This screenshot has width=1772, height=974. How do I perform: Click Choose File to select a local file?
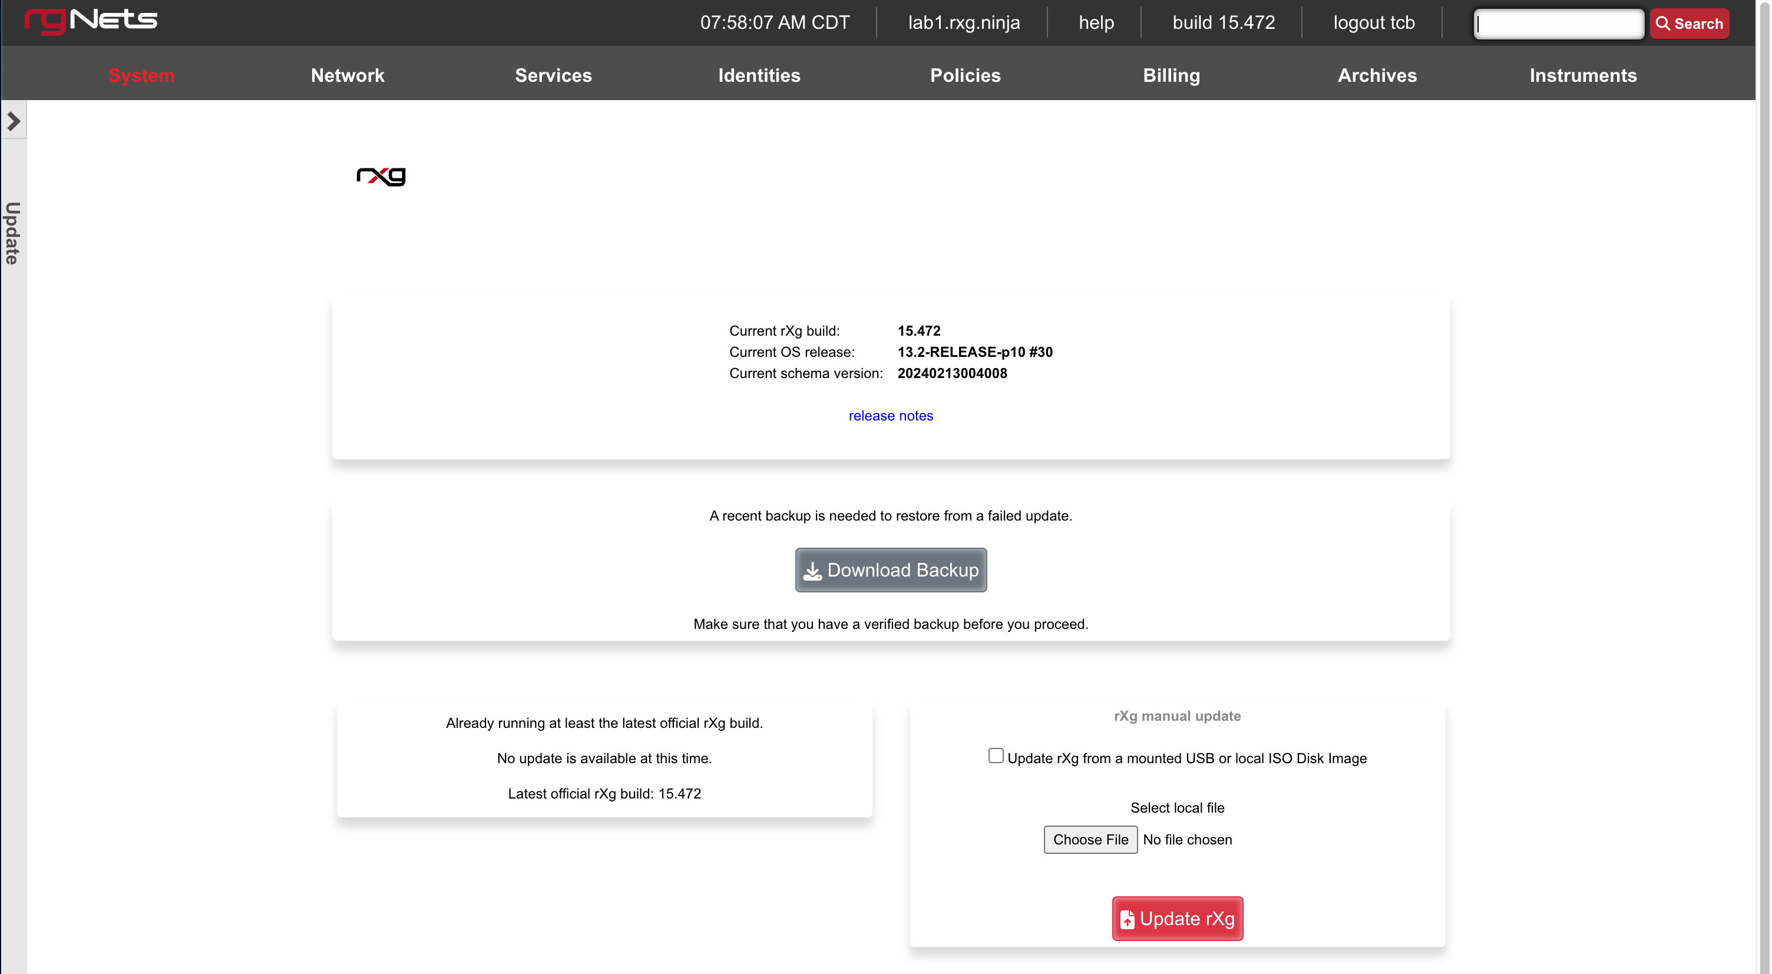pyautogui.click(x=1090, y=839)
